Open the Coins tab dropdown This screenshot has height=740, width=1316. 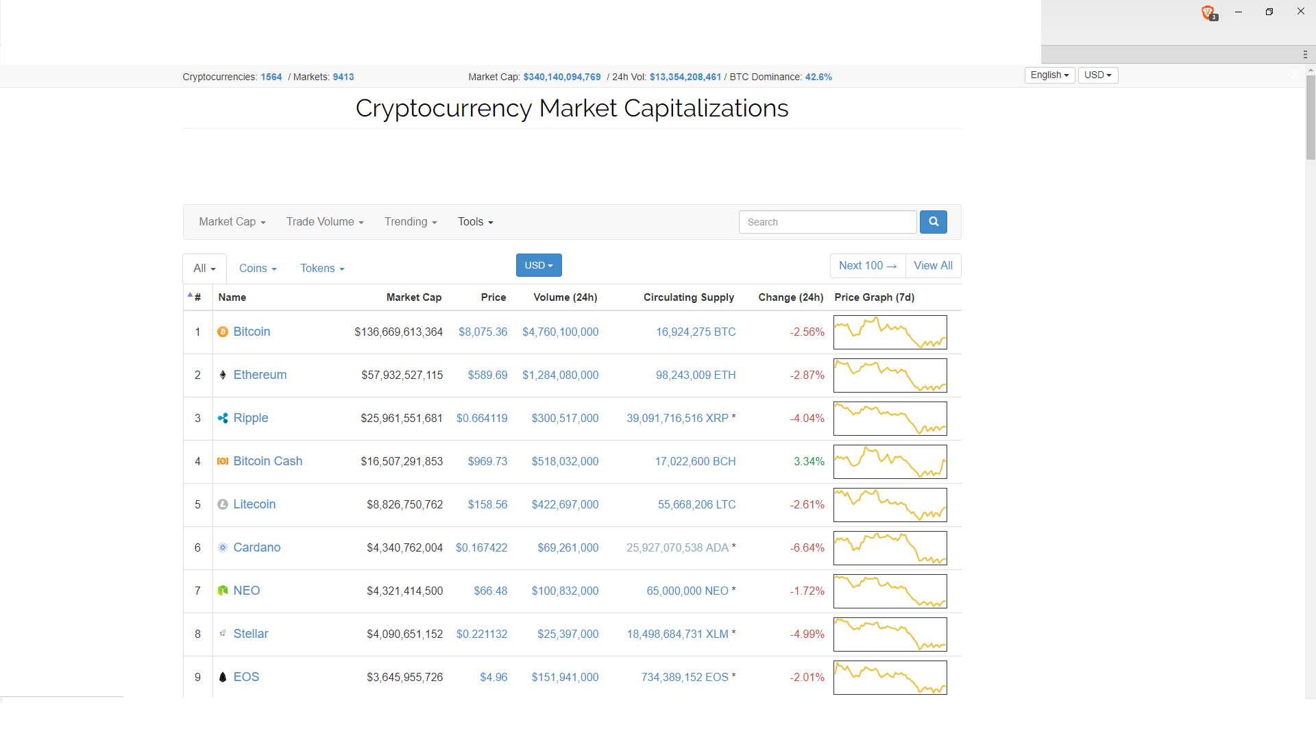pyautogui.click(x=258, y=269)
